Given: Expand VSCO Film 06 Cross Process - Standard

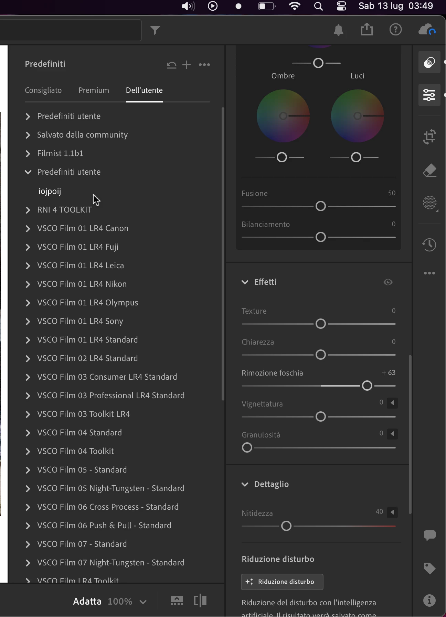Looking at the screenshot, I should tap(28, 507).
